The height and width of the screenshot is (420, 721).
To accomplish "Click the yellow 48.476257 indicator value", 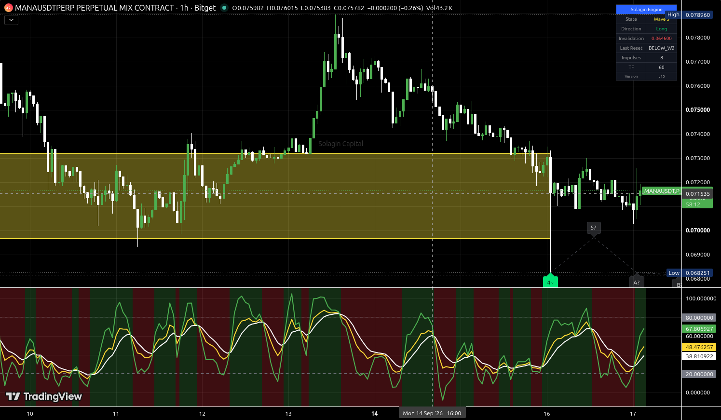I will click(x=699, y=347).
